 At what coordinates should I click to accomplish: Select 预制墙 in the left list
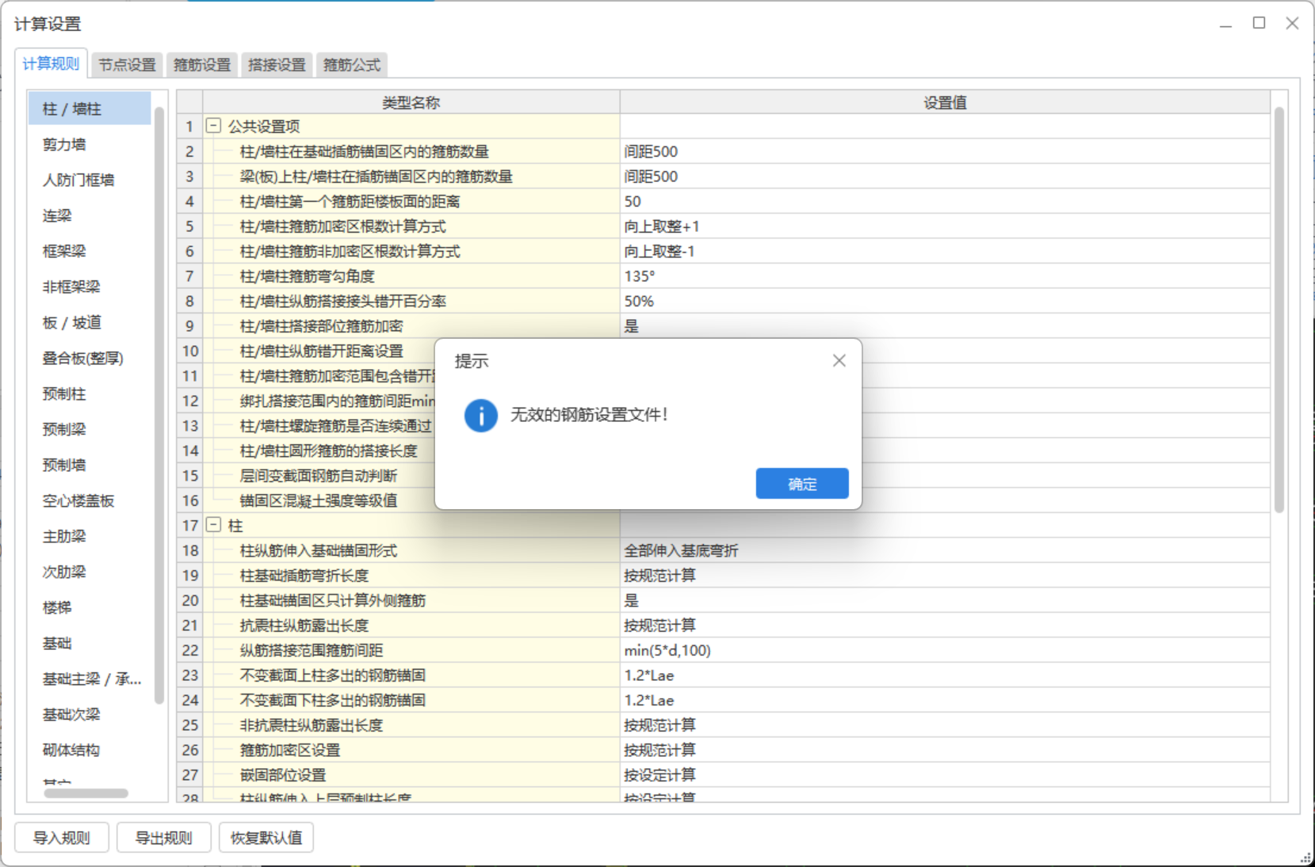click(x=90, y=465)
